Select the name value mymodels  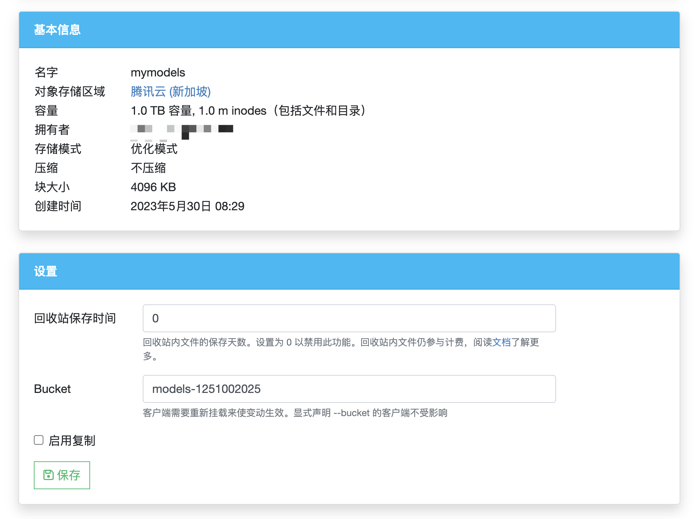click(158, 72)
